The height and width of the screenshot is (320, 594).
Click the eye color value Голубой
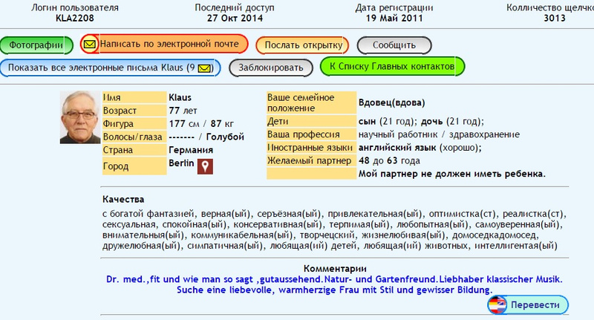225,137
